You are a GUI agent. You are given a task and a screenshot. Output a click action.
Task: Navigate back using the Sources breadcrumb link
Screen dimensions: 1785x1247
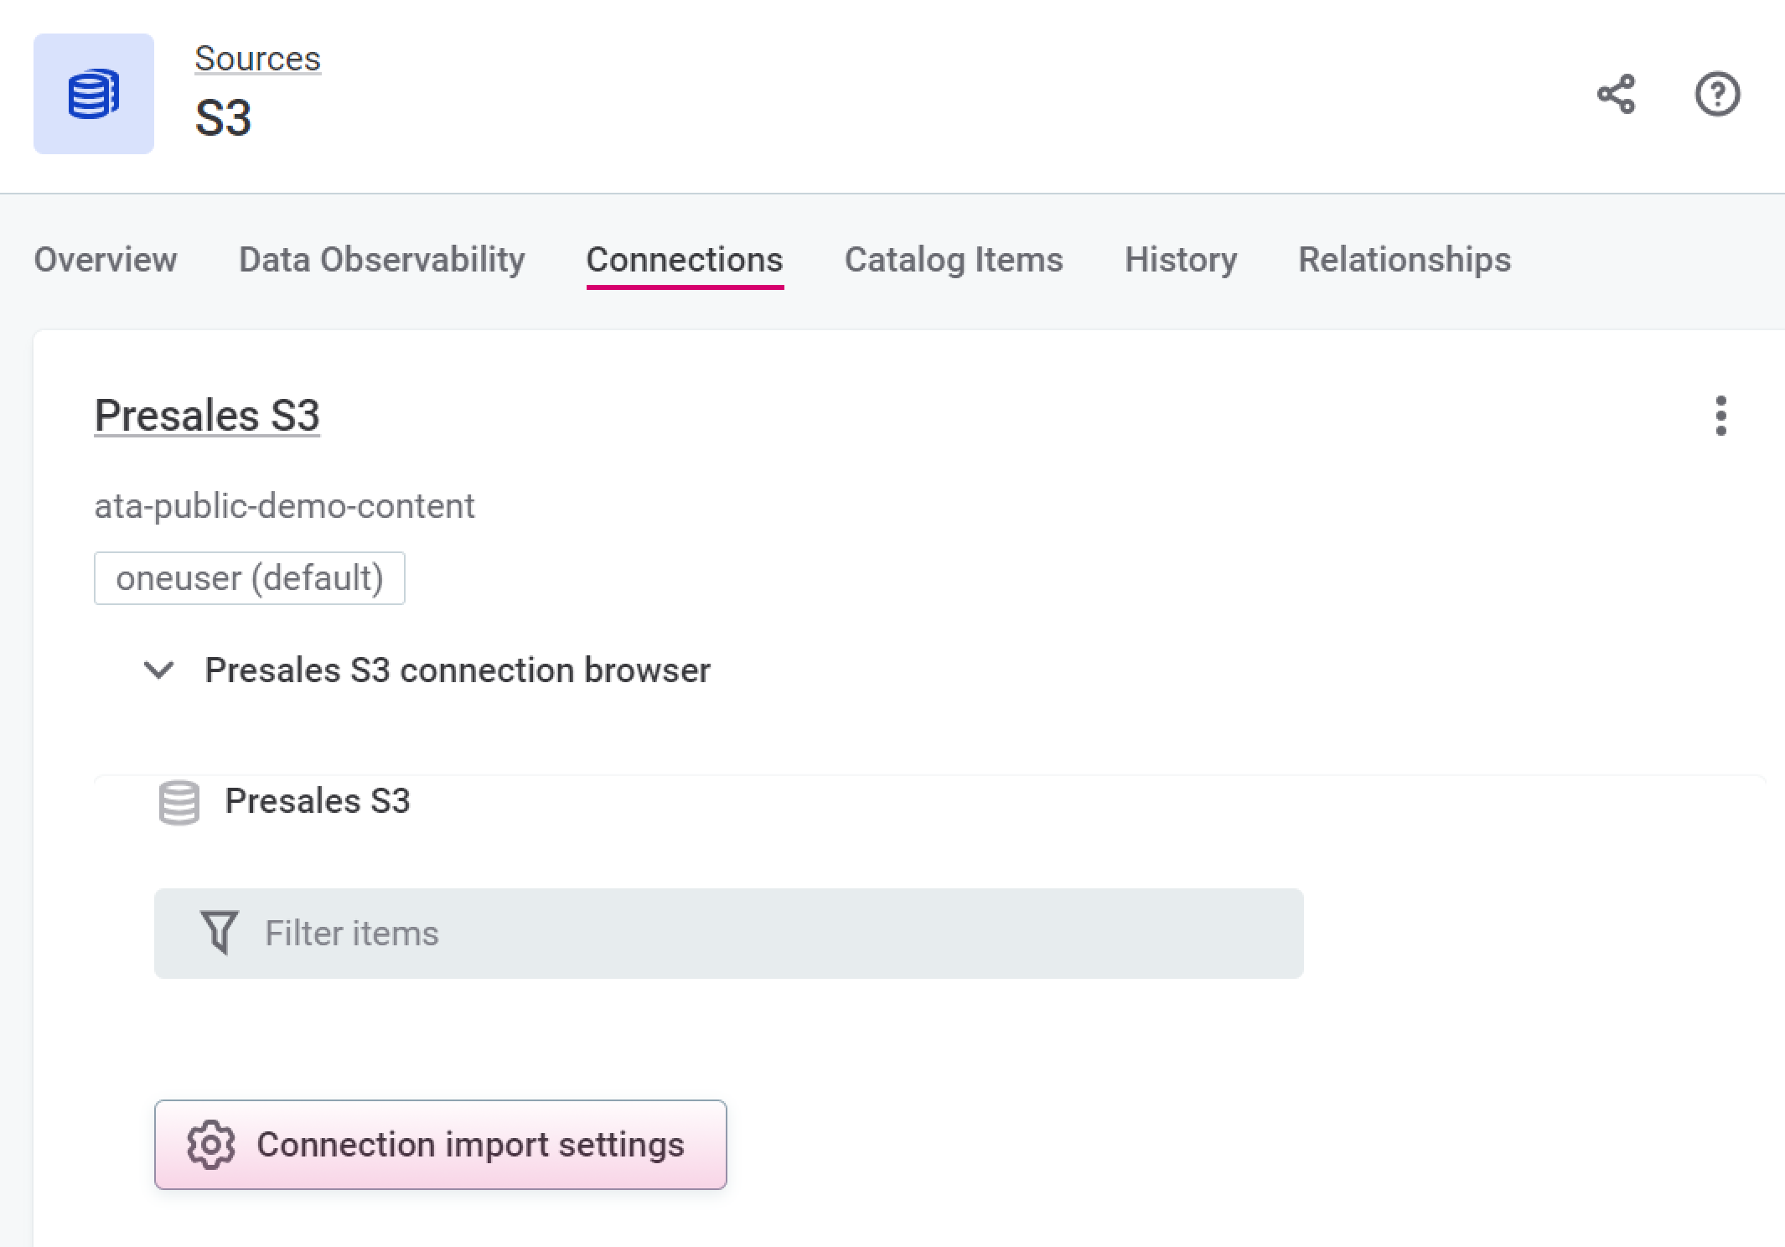(257, 58)
